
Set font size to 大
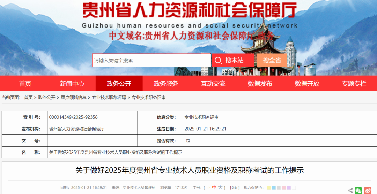click(x=220, y=187)
